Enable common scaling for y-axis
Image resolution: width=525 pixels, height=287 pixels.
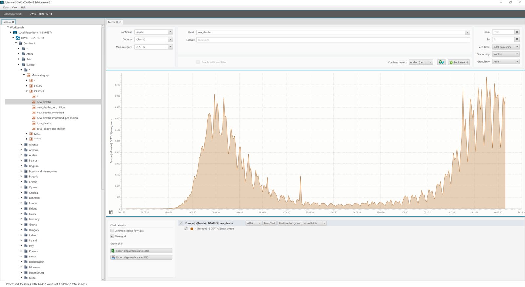(112, 231)
